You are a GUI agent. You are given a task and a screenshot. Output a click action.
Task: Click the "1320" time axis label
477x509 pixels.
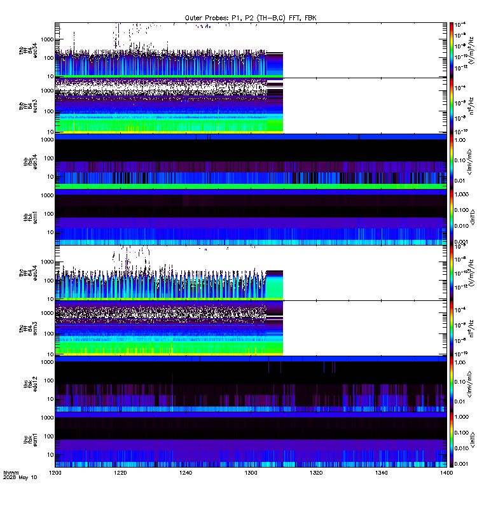(x=316, y=473)
